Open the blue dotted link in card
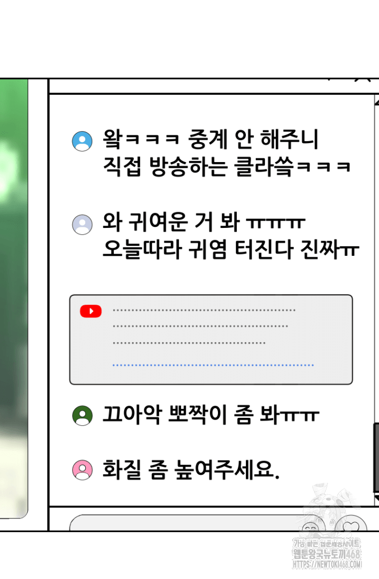Image resolution: width=379 pixels, height=579 pixels. pyautogui.click(x=213, y=365)
